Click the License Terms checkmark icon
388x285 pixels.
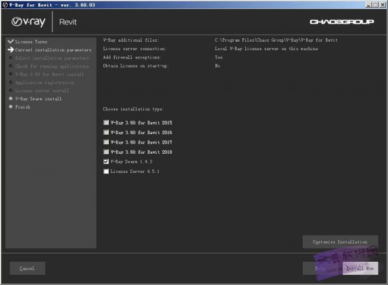(x=10, y=42)
